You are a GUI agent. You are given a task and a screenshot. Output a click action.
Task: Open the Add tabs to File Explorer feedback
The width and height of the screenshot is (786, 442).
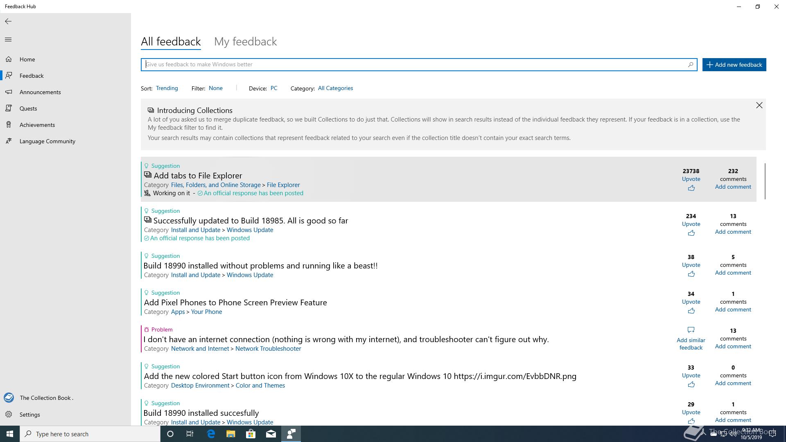(x=198, y=176)
